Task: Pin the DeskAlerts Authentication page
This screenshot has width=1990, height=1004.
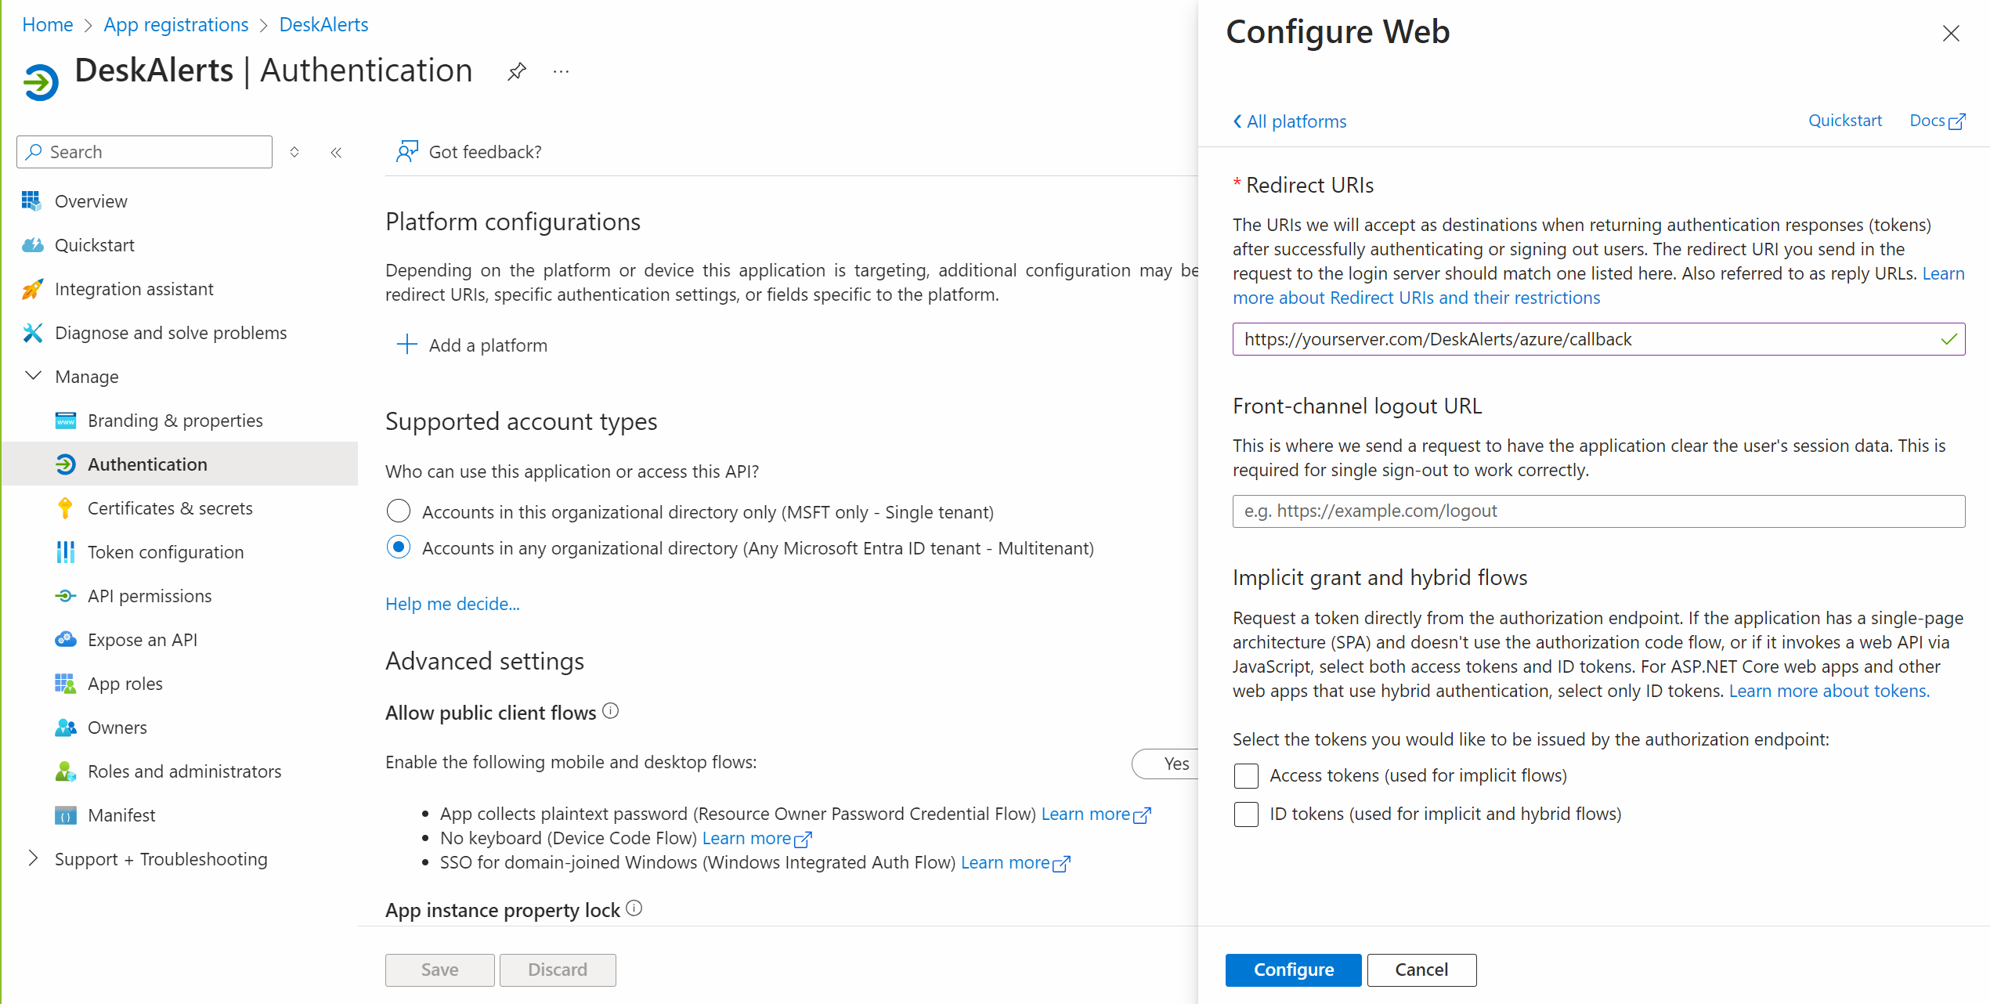Action: (x=516, y=72)
